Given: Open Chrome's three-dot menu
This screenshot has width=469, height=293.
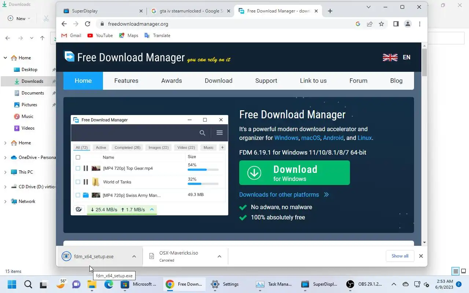Looking at the screenshot, I should [x=420, y=24].
